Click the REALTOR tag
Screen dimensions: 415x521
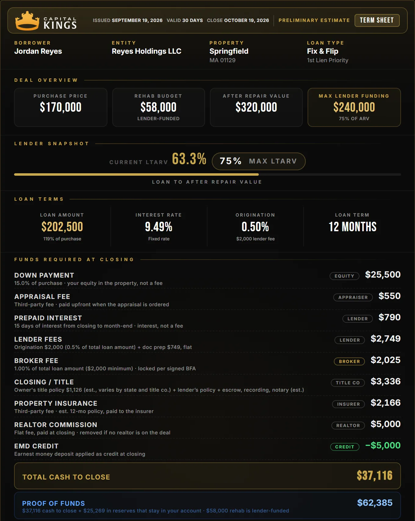click(348, 425)
